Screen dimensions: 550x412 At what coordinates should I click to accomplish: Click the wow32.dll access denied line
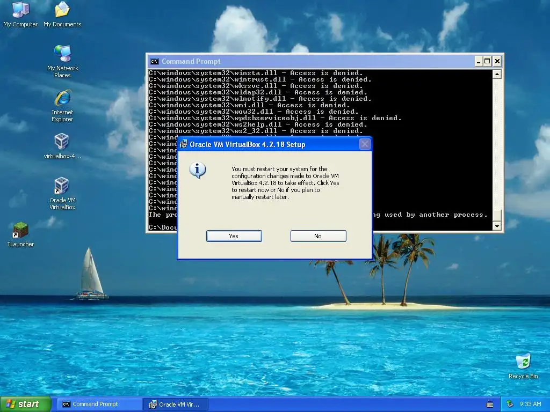pos(254,112)
